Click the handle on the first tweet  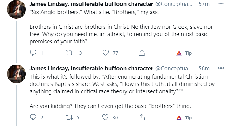point(174,4)
